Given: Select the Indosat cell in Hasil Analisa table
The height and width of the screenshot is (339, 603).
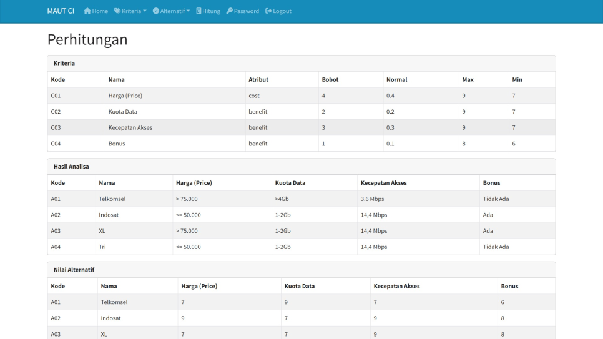Looking at the screenshot, I should pyautogui.click(x=109, y=215).
